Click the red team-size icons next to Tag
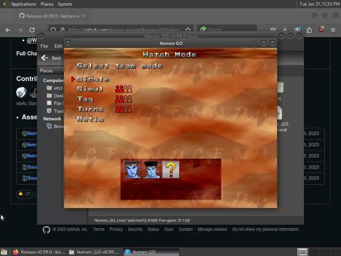The height and width of the screenshot is (256, 341). tap(123, 99)
